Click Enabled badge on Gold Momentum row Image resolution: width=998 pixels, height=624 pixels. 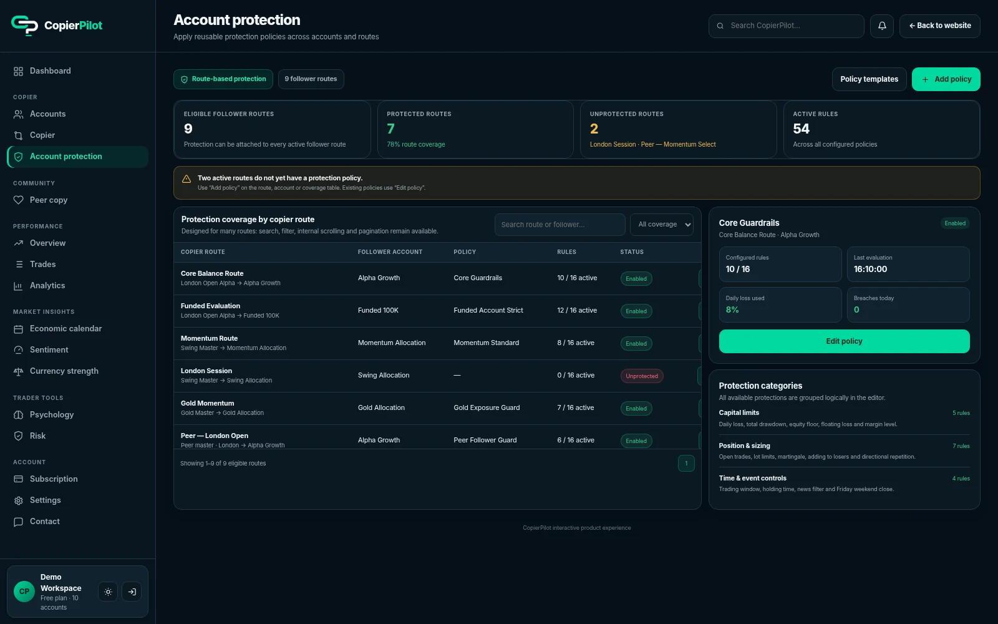[636, 409]
